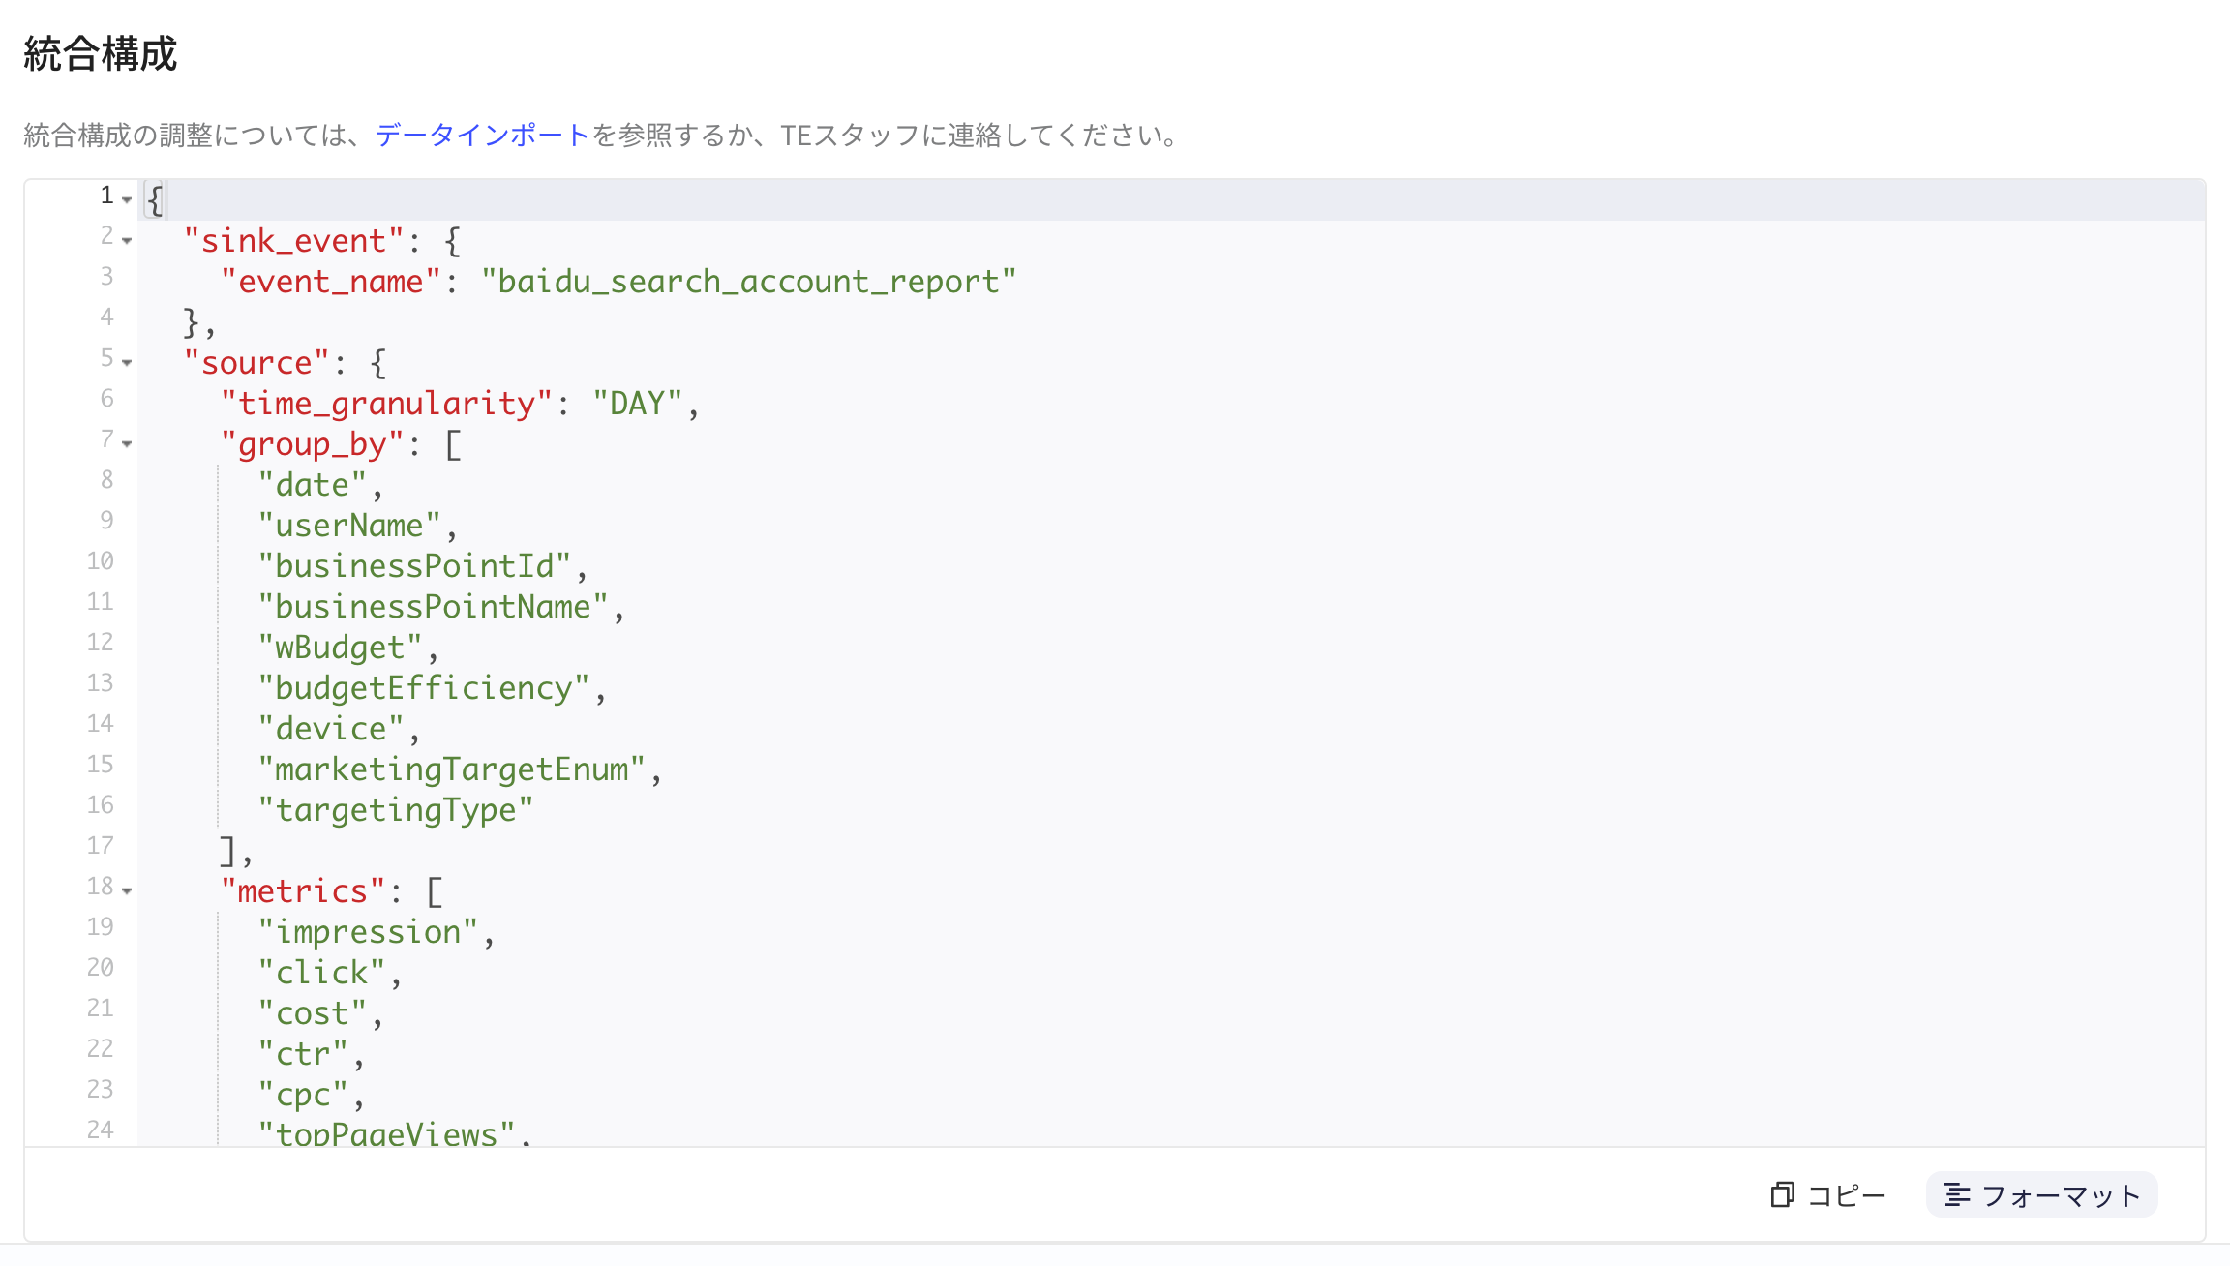Image resolution: width=2230 pixels, height=1266 pixels.
Task: Click the "userName" entry
Action: pyautogui.click(x=348, y=526)
